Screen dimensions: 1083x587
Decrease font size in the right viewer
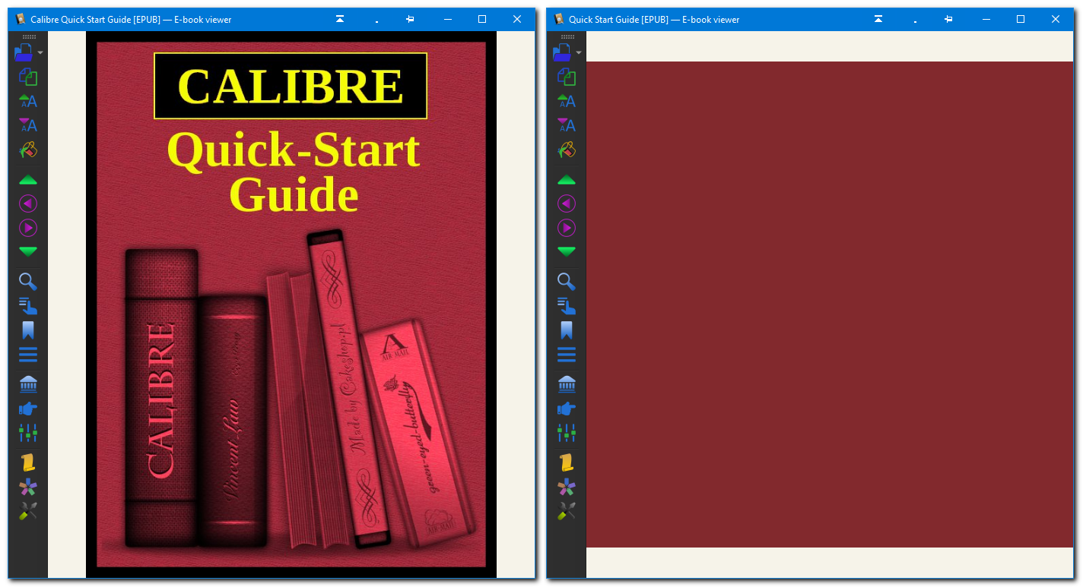click(x=567, y=125)
